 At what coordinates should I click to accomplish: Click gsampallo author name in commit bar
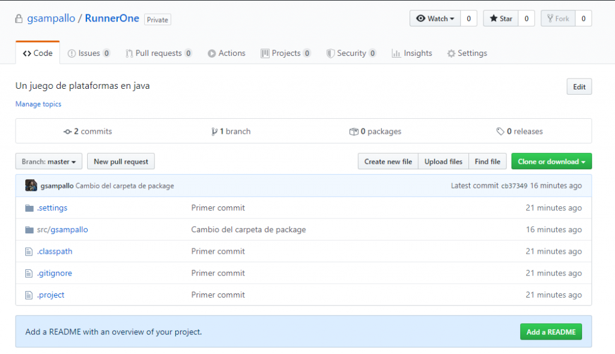(57, 186)
